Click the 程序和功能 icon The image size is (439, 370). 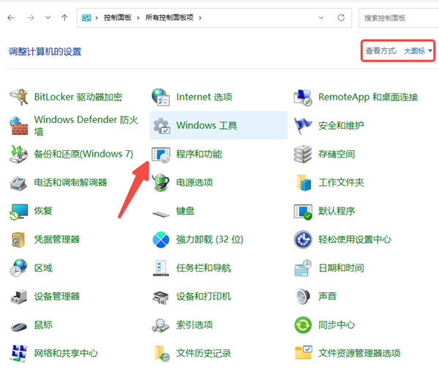[161, 154]
